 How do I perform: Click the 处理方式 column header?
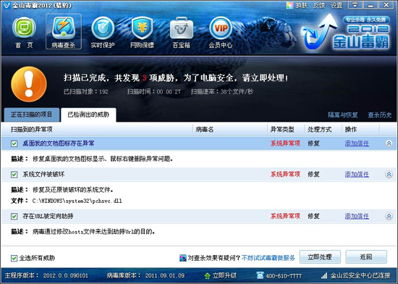(320, 130)
